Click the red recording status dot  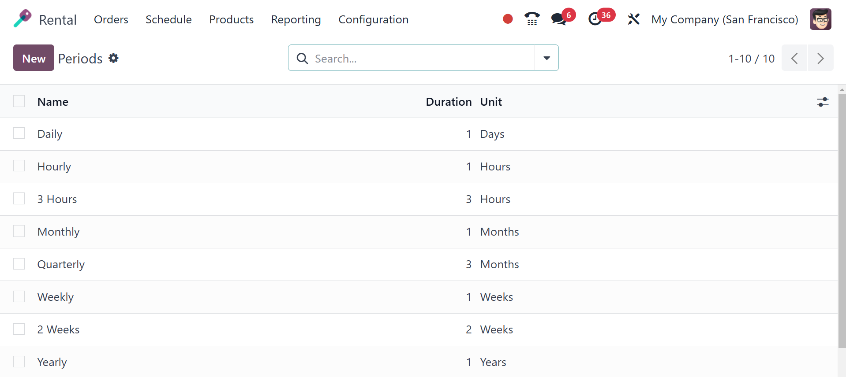[x=508, y=19]
